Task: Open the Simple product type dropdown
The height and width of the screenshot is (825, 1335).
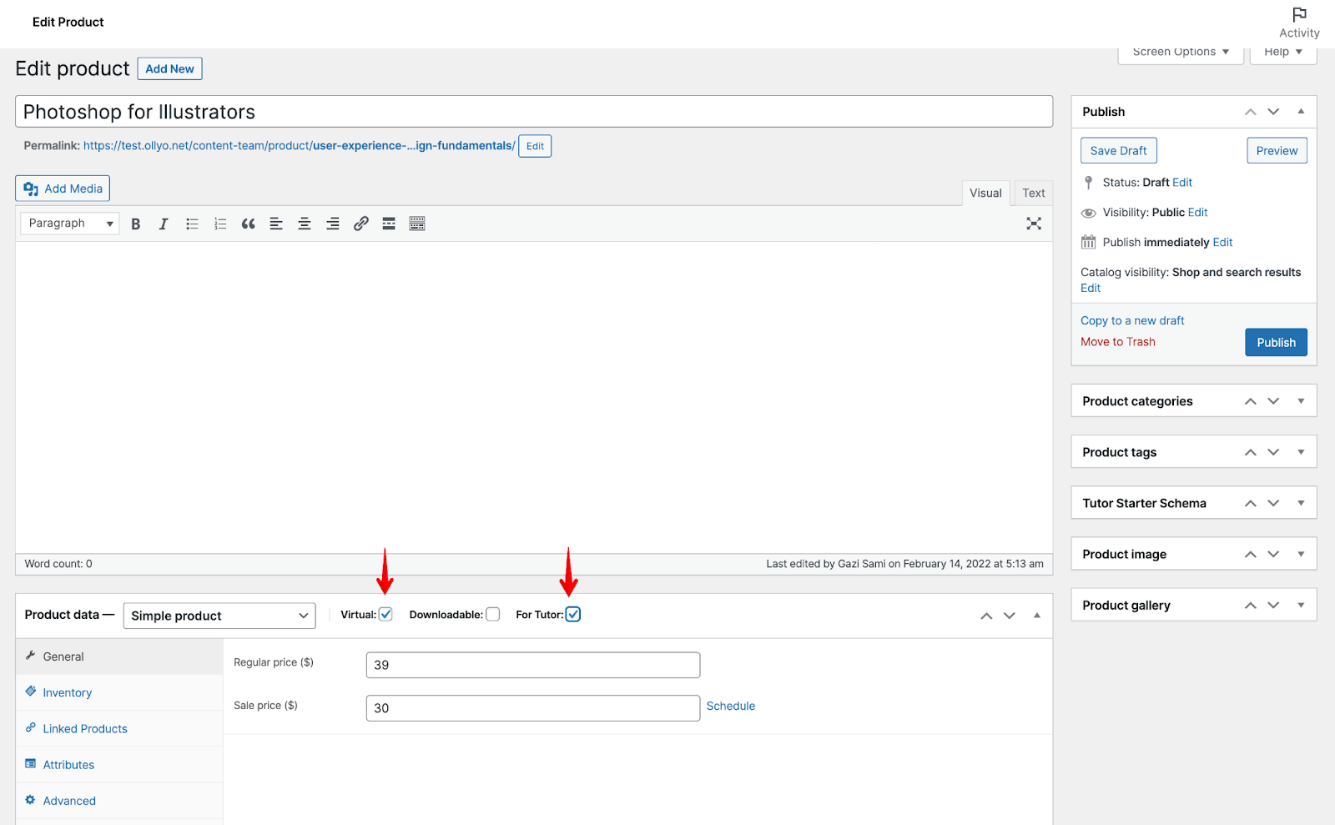Action: coord(219,616)
